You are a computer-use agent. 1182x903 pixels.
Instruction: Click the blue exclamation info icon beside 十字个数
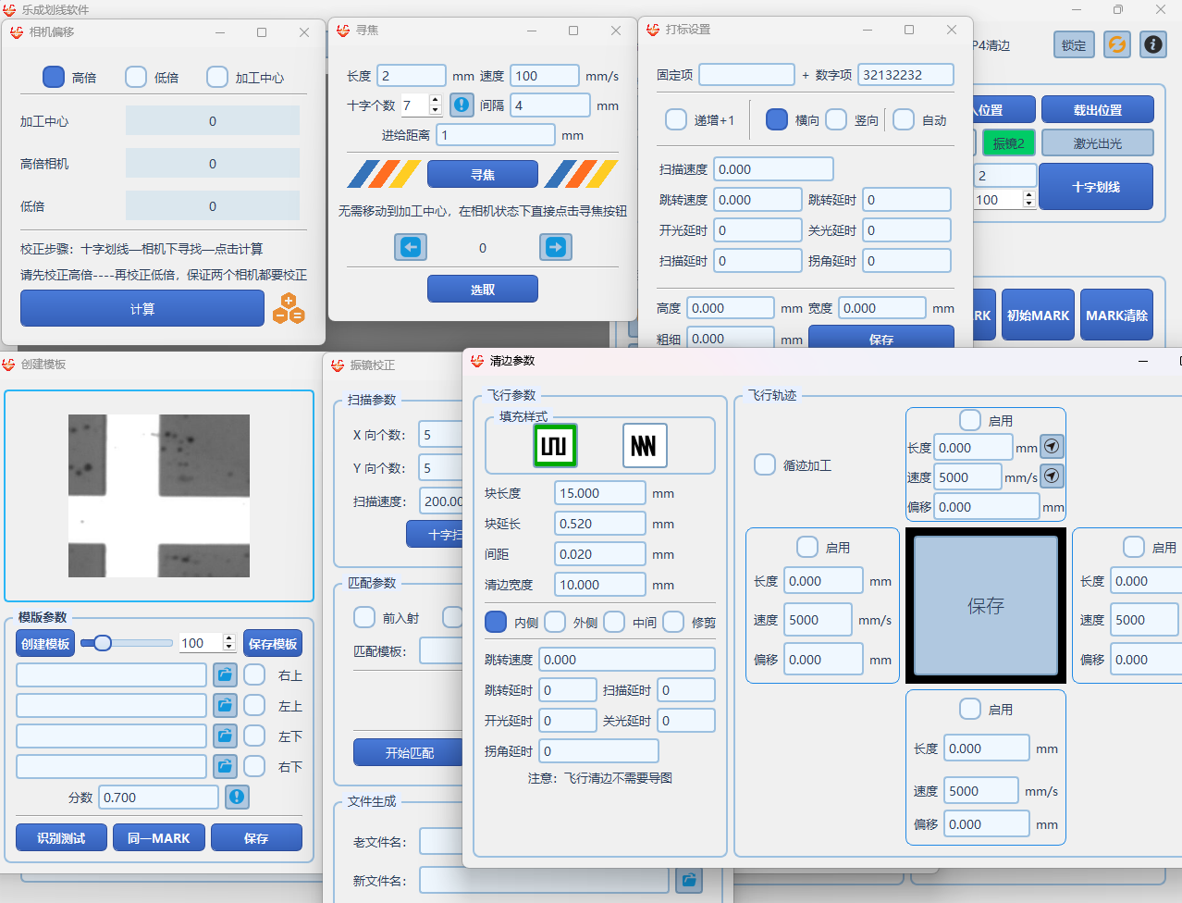click(x=462, y=105)
